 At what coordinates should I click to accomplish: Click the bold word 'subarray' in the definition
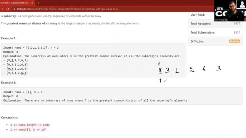[10, 16]
